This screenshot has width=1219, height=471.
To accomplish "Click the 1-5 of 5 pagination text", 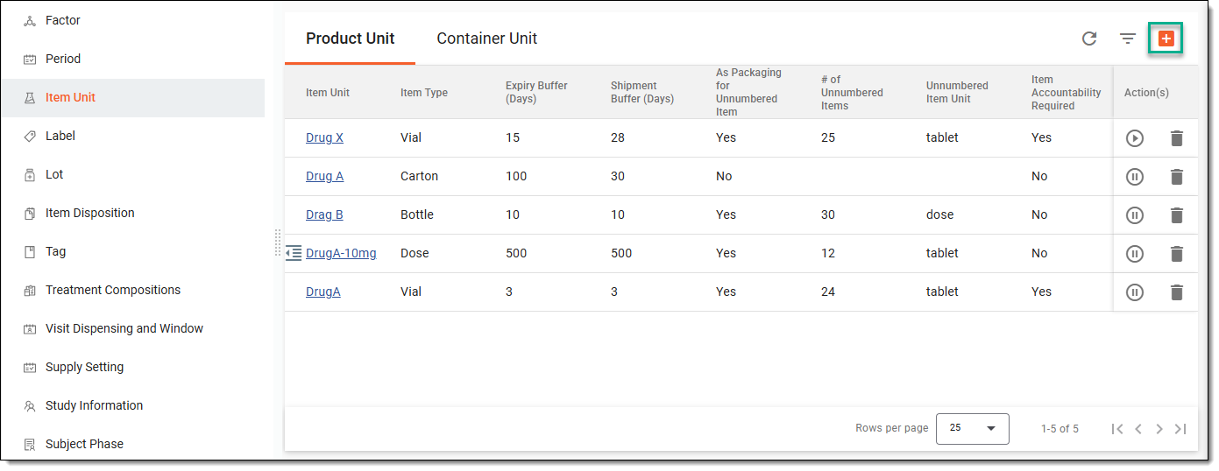I will pos(1060,429).
